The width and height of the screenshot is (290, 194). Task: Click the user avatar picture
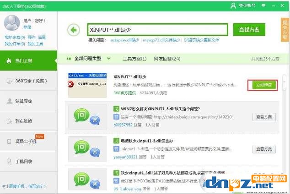click(11, 23)
